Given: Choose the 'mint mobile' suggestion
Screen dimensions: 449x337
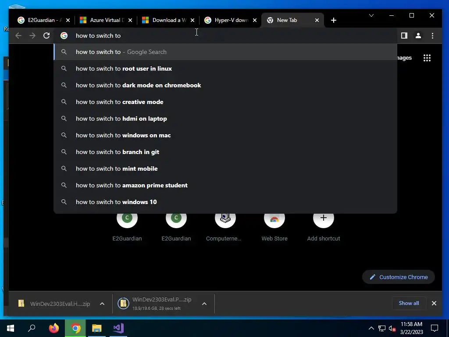Looking at the screenshot, I should tap(225, 168).
